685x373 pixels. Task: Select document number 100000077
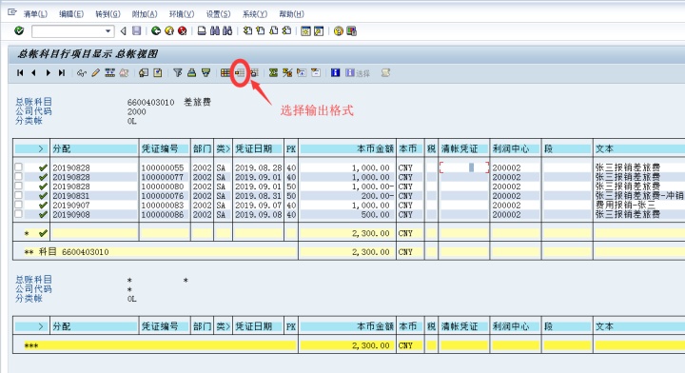coord(163,177)
